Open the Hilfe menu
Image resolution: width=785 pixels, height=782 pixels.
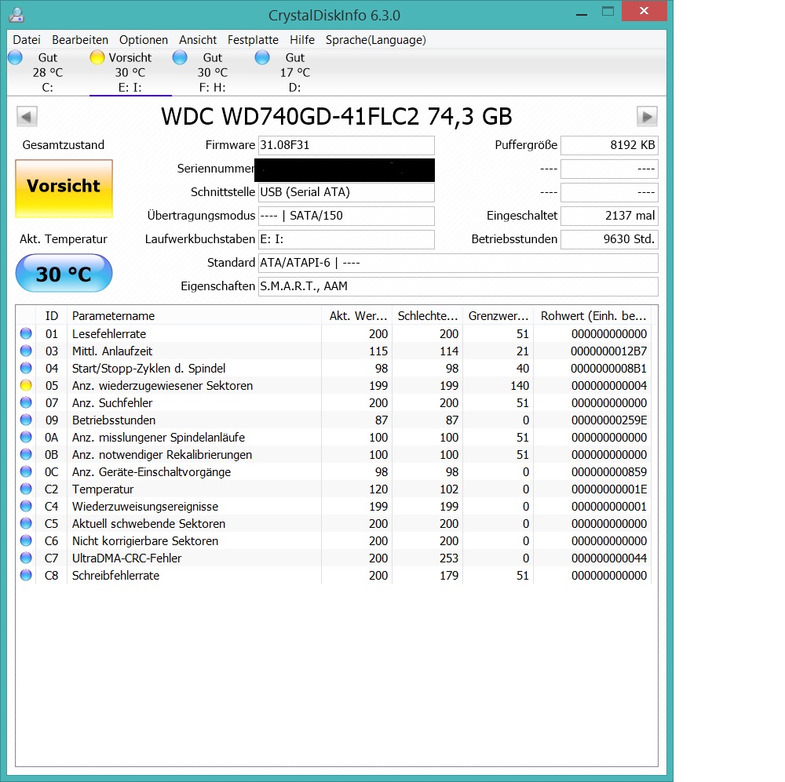pyautogui.click(x=302, y=40)
